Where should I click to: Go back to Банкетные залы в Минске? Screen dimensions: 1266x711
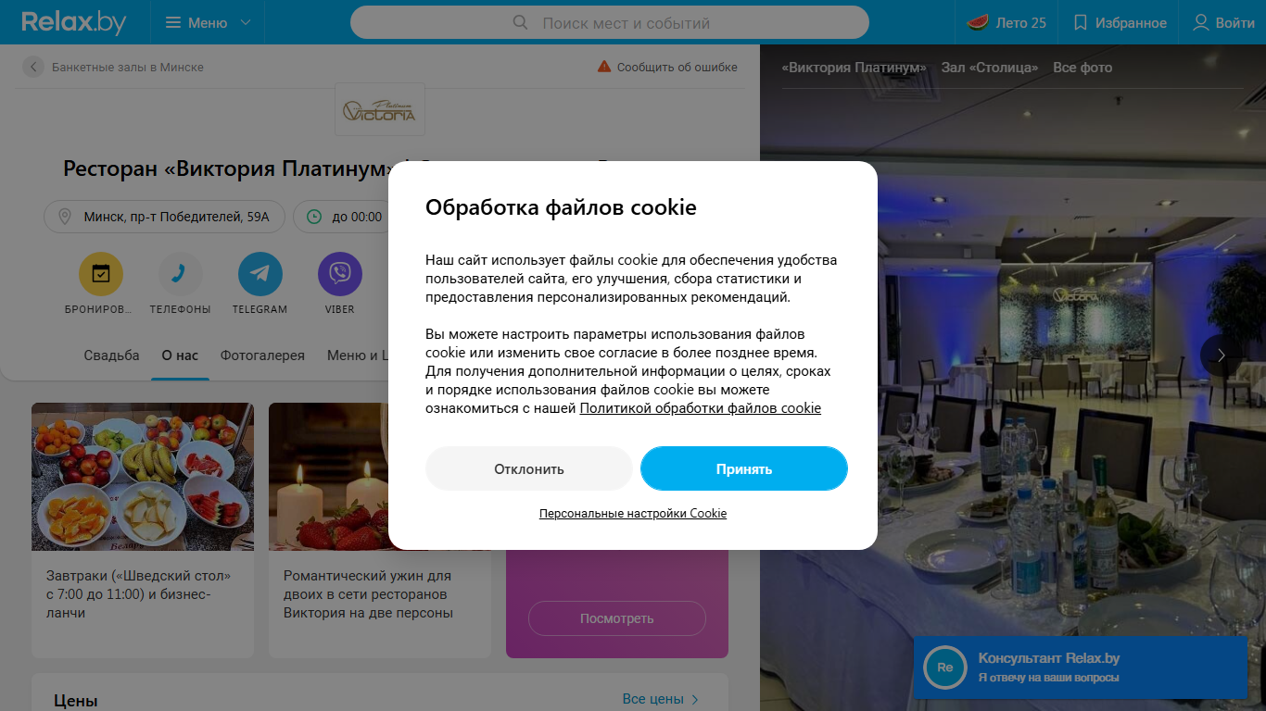click(113, 67)
